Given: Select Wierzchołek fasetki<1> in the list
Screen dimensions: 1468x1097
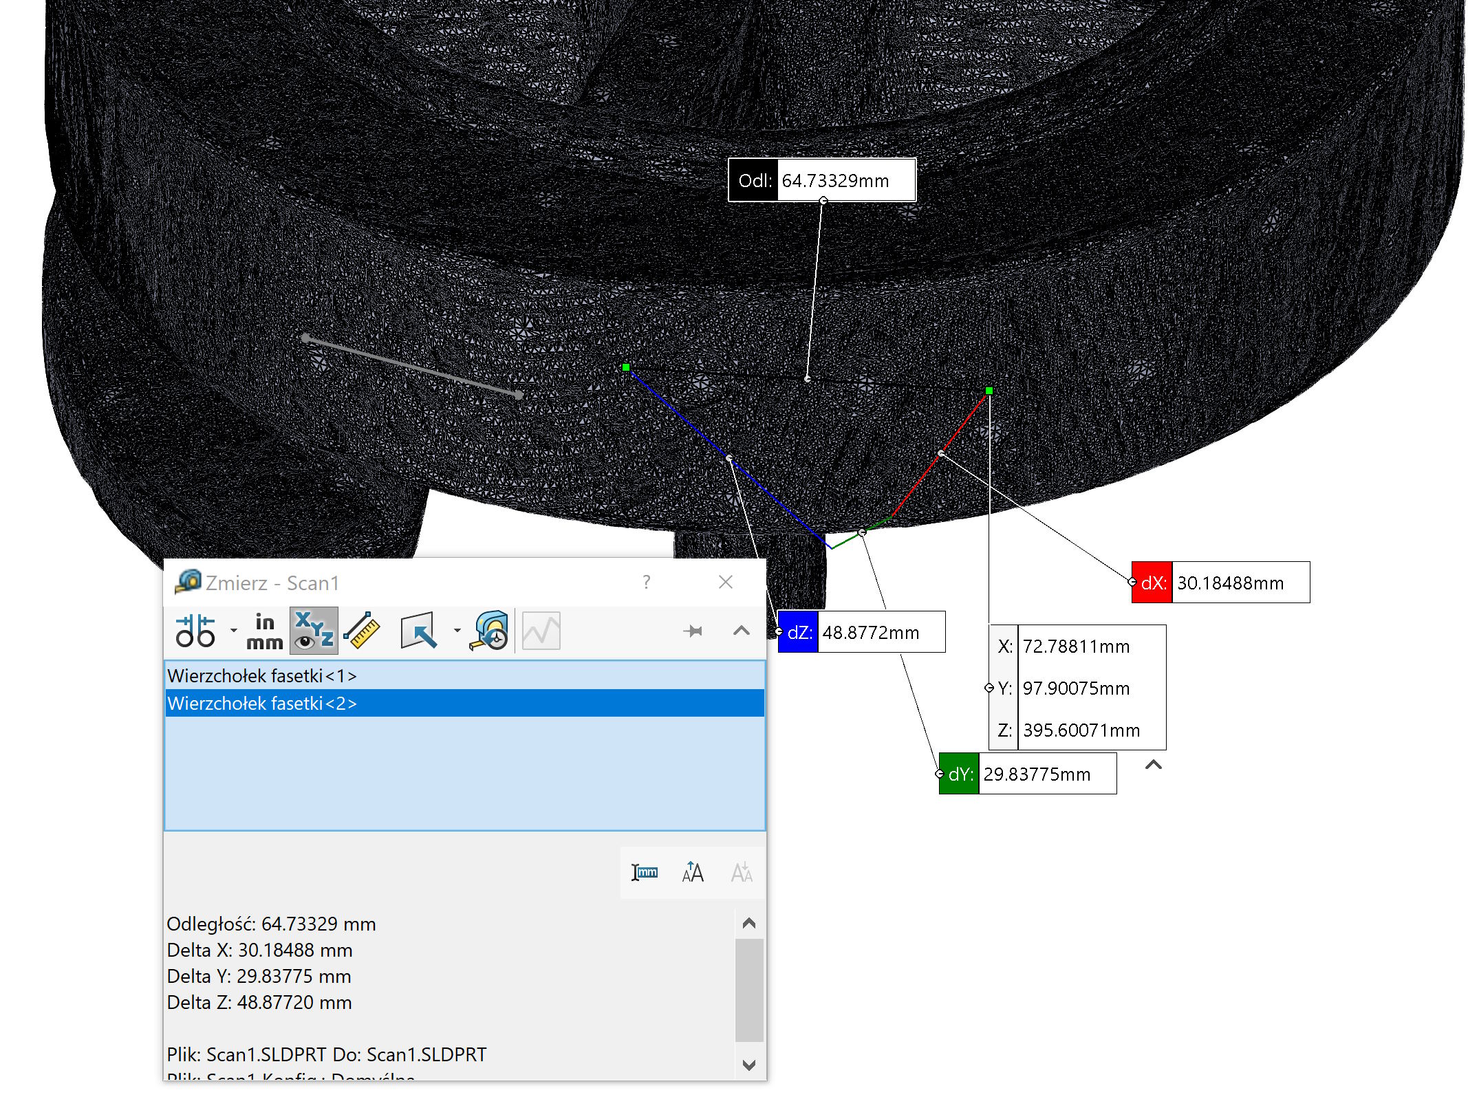Looking at the screenshot, I should tap(261, 675).
